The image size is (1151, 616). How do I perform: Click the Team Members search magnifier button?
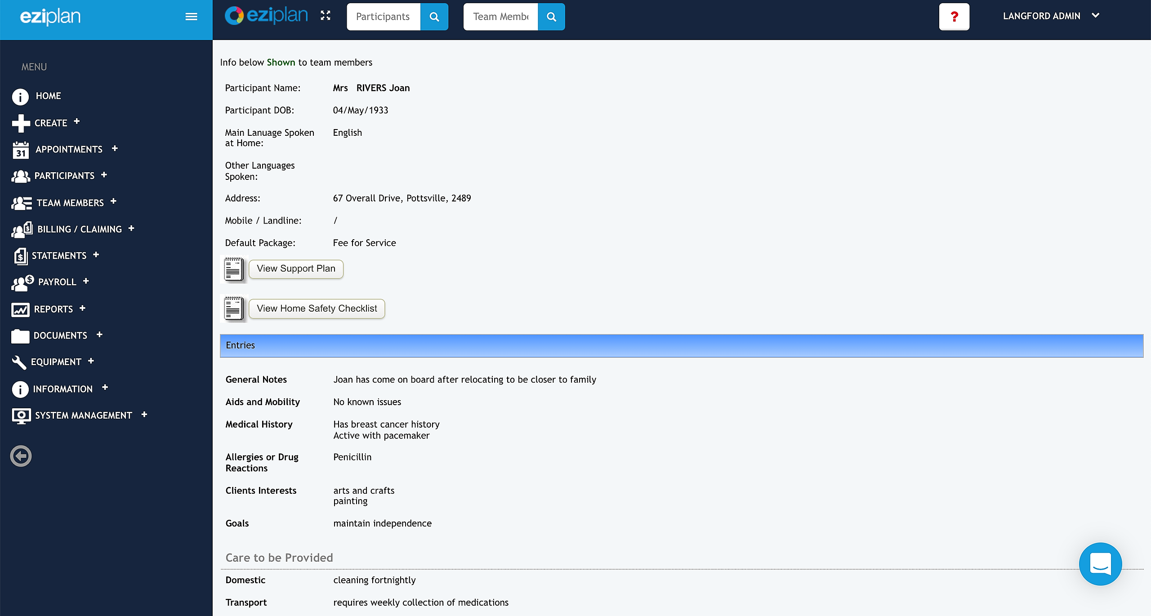pos(551,17)
